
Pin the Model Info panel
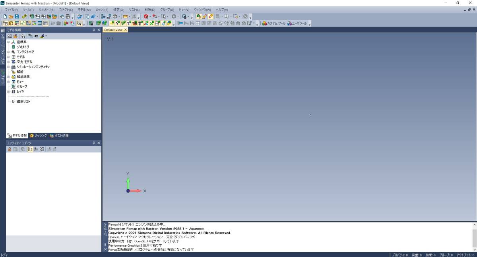[x=94, y=30]
